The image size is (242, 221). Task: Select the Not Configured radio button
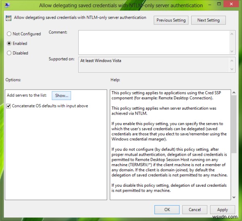coord(9,34)
